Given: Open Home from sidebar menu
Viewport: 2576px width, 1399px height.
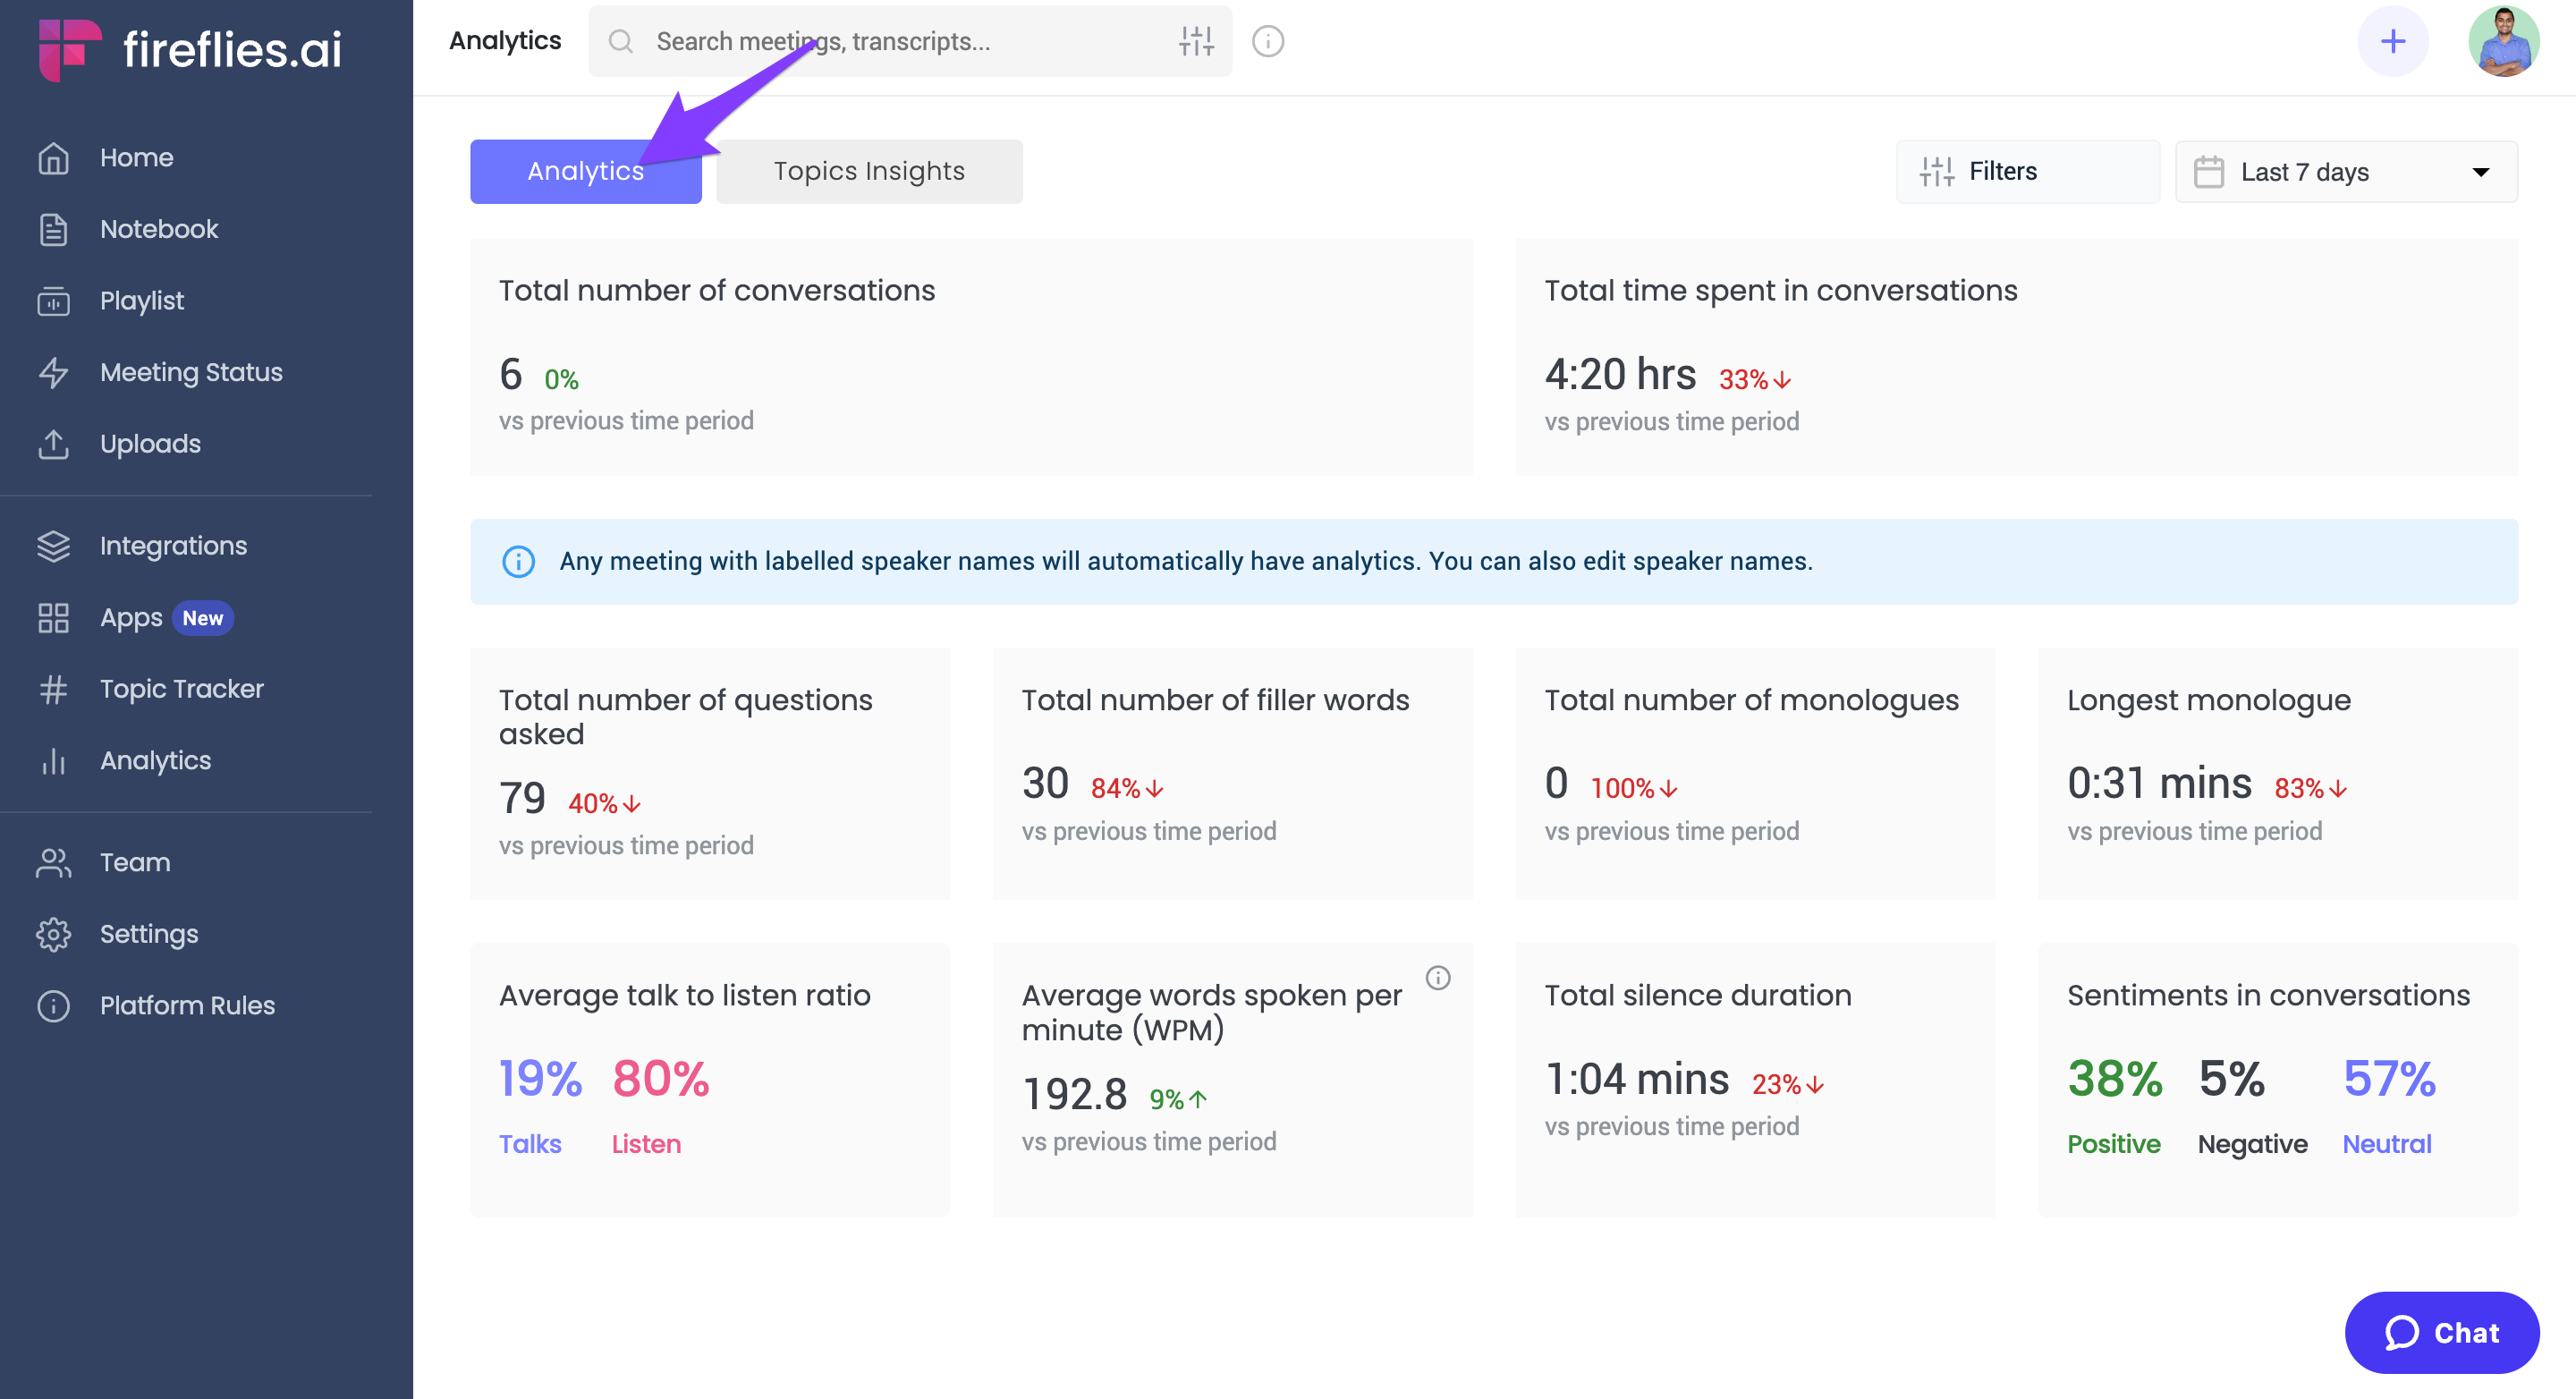Looking at the screenshot, I should [137, 158].
